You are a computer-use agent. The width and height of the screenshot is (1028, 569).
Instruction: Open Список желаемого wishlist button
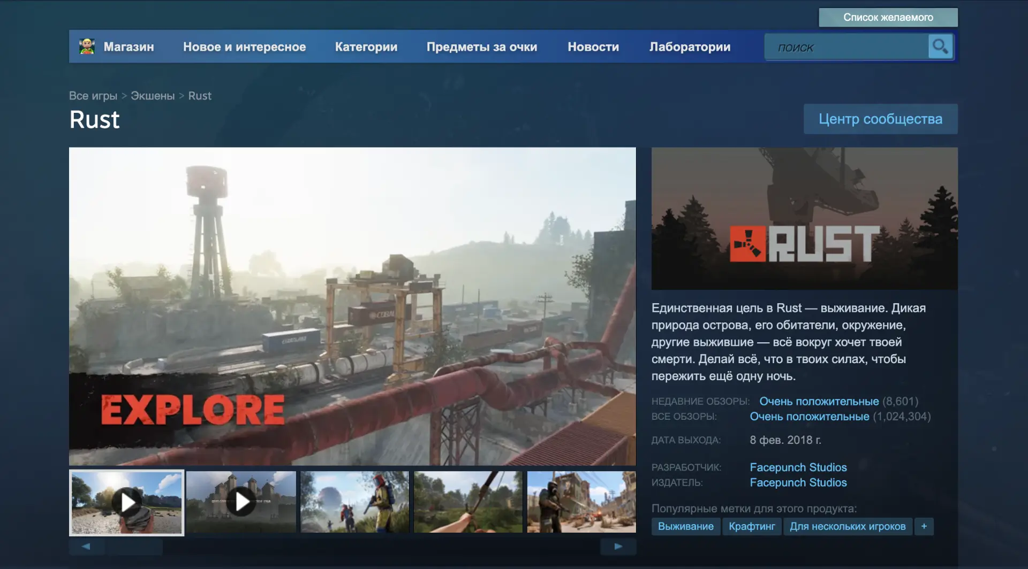[x=888, y=17]
